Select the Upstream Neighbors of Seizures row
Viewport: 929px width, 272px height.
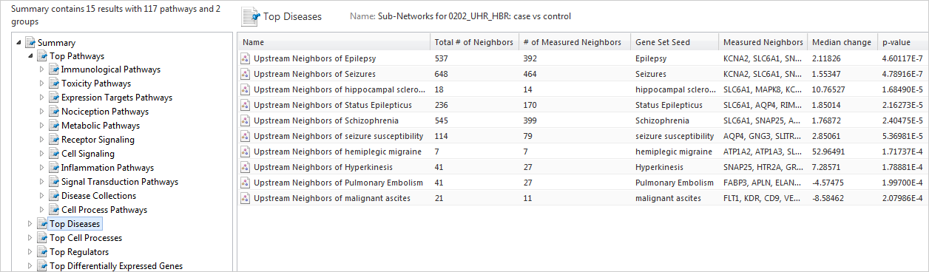pos(583,74)
